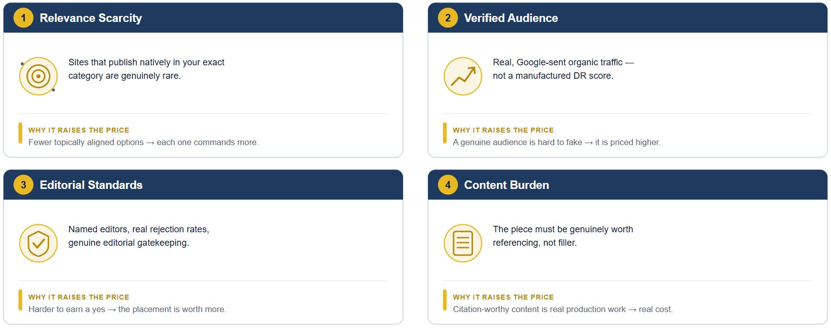Click "Why it raises the price" label in Relevance Scarcity
831x329 pixels.
(79, 130)
